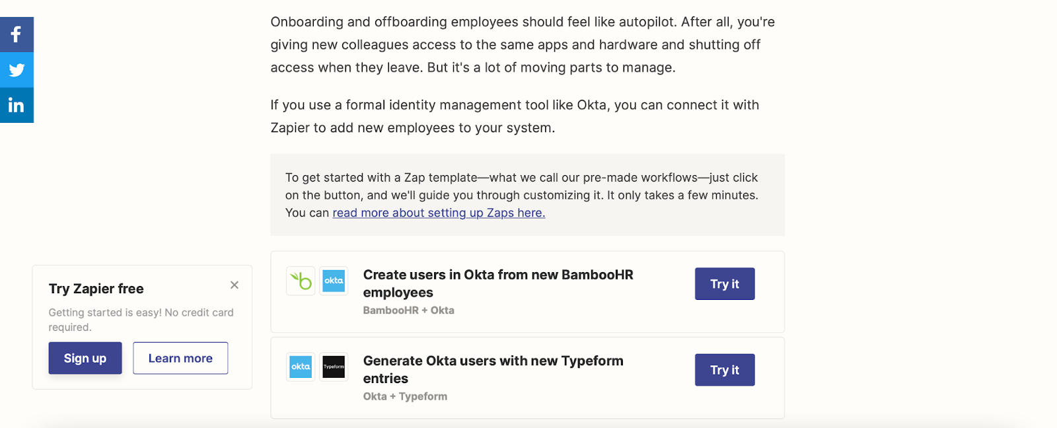This screenshot has width=1057, height=428.
Task: Share the article on Facebook
Action: pos(17,34)
